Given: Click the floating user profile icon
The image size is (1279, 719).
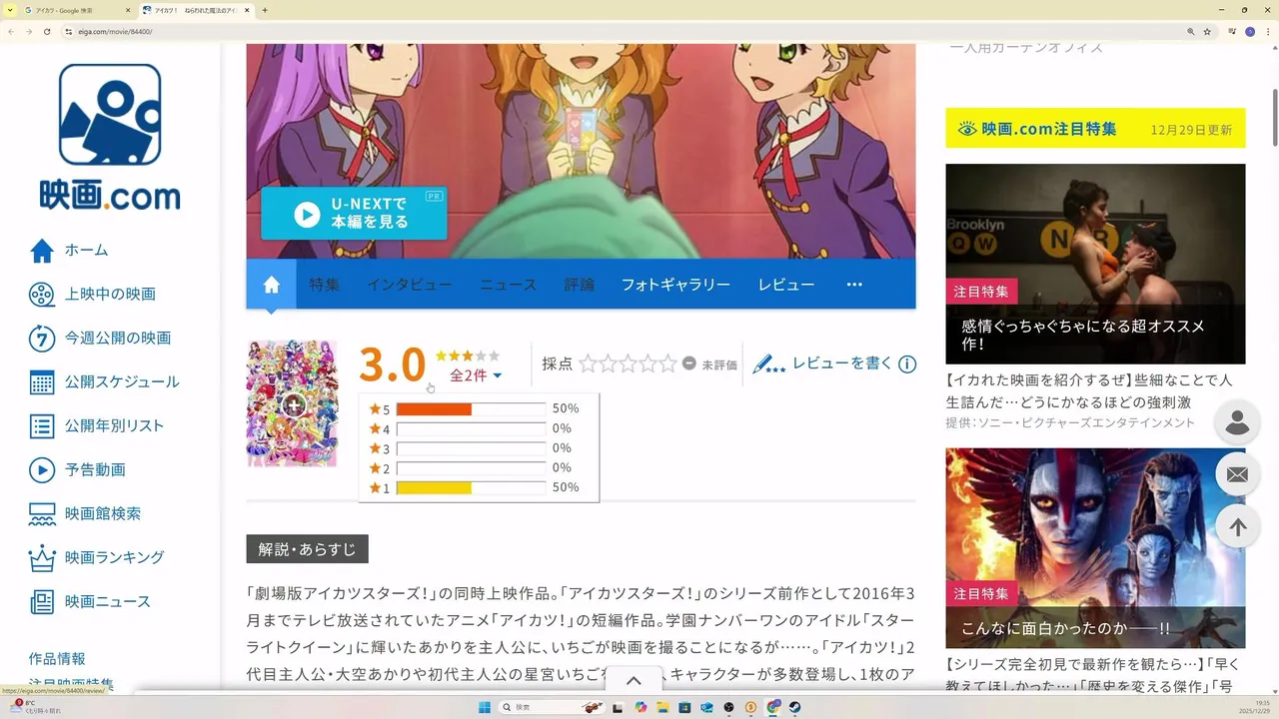Looking at the screenshot, I should (1237, 422).
